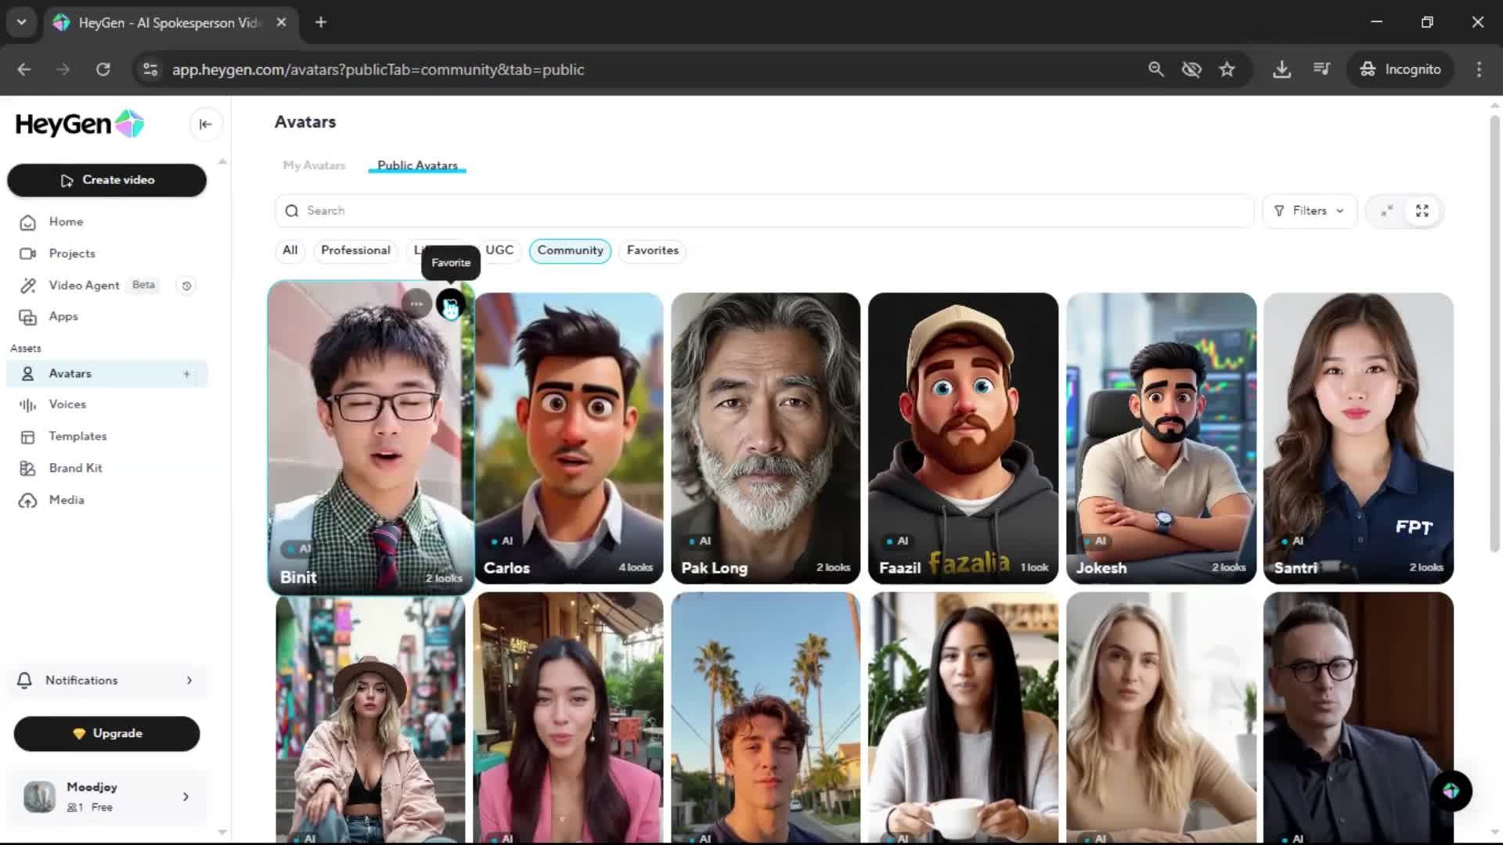Open the HeyGen assistant floating button
This screenshot has width=1503, height=845.
1451,791
